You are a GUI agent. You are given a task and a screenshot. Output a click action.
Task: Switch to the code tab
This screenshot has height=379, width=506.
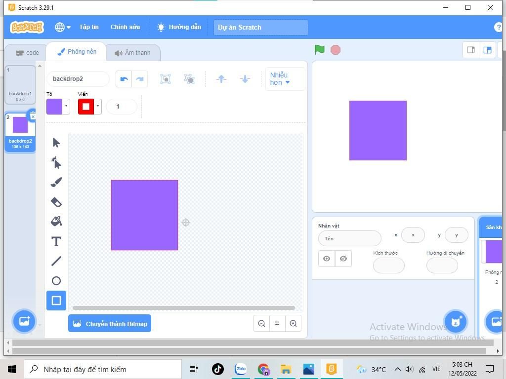point(28,52)
